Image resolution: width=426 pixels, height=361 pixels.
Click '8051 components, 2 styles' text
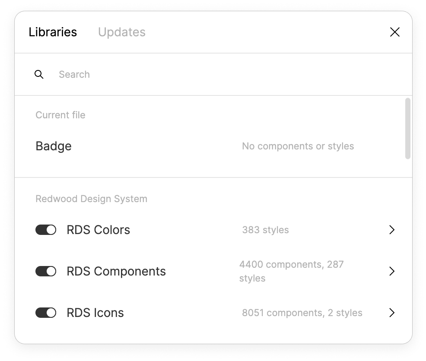coord(302,313)
